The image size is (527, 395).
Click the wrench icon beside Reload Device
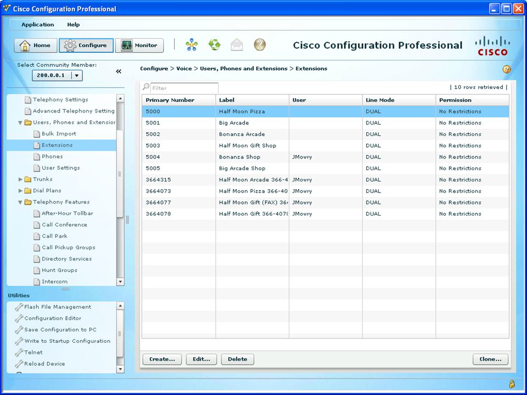[x=19, y=364]
